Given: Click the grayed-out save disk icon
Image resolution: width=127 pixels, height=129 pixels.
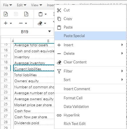Looking at the screenshot, I should (x=16, y=14).
